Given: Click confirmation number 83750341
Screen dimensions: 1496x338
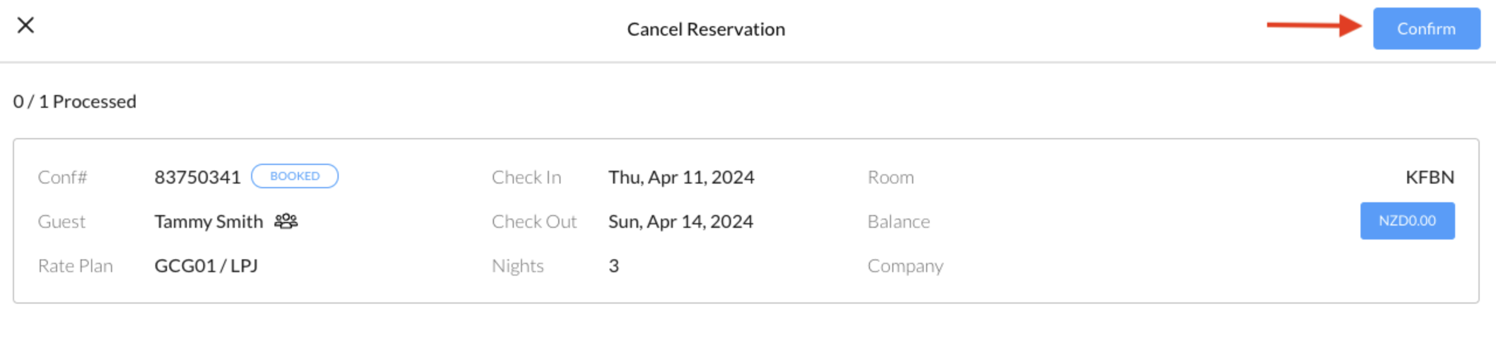Looking at the screenshot, I should 198,177.
